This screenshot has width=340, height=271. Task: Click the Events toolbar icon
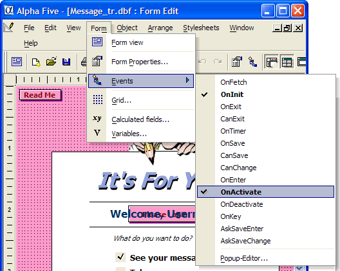pyautogui.click(x=252, y=62)
